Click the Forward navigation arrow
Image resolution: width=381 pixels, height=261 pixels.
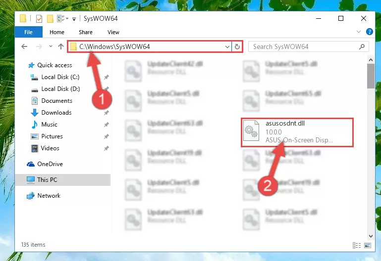(x=39, y=46)
